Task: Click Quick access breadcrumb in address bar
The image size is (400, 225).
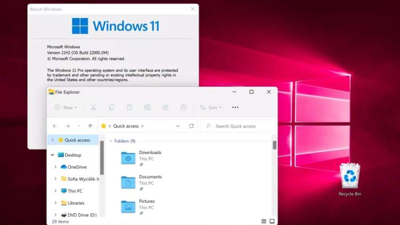Action: coord(126,126)
